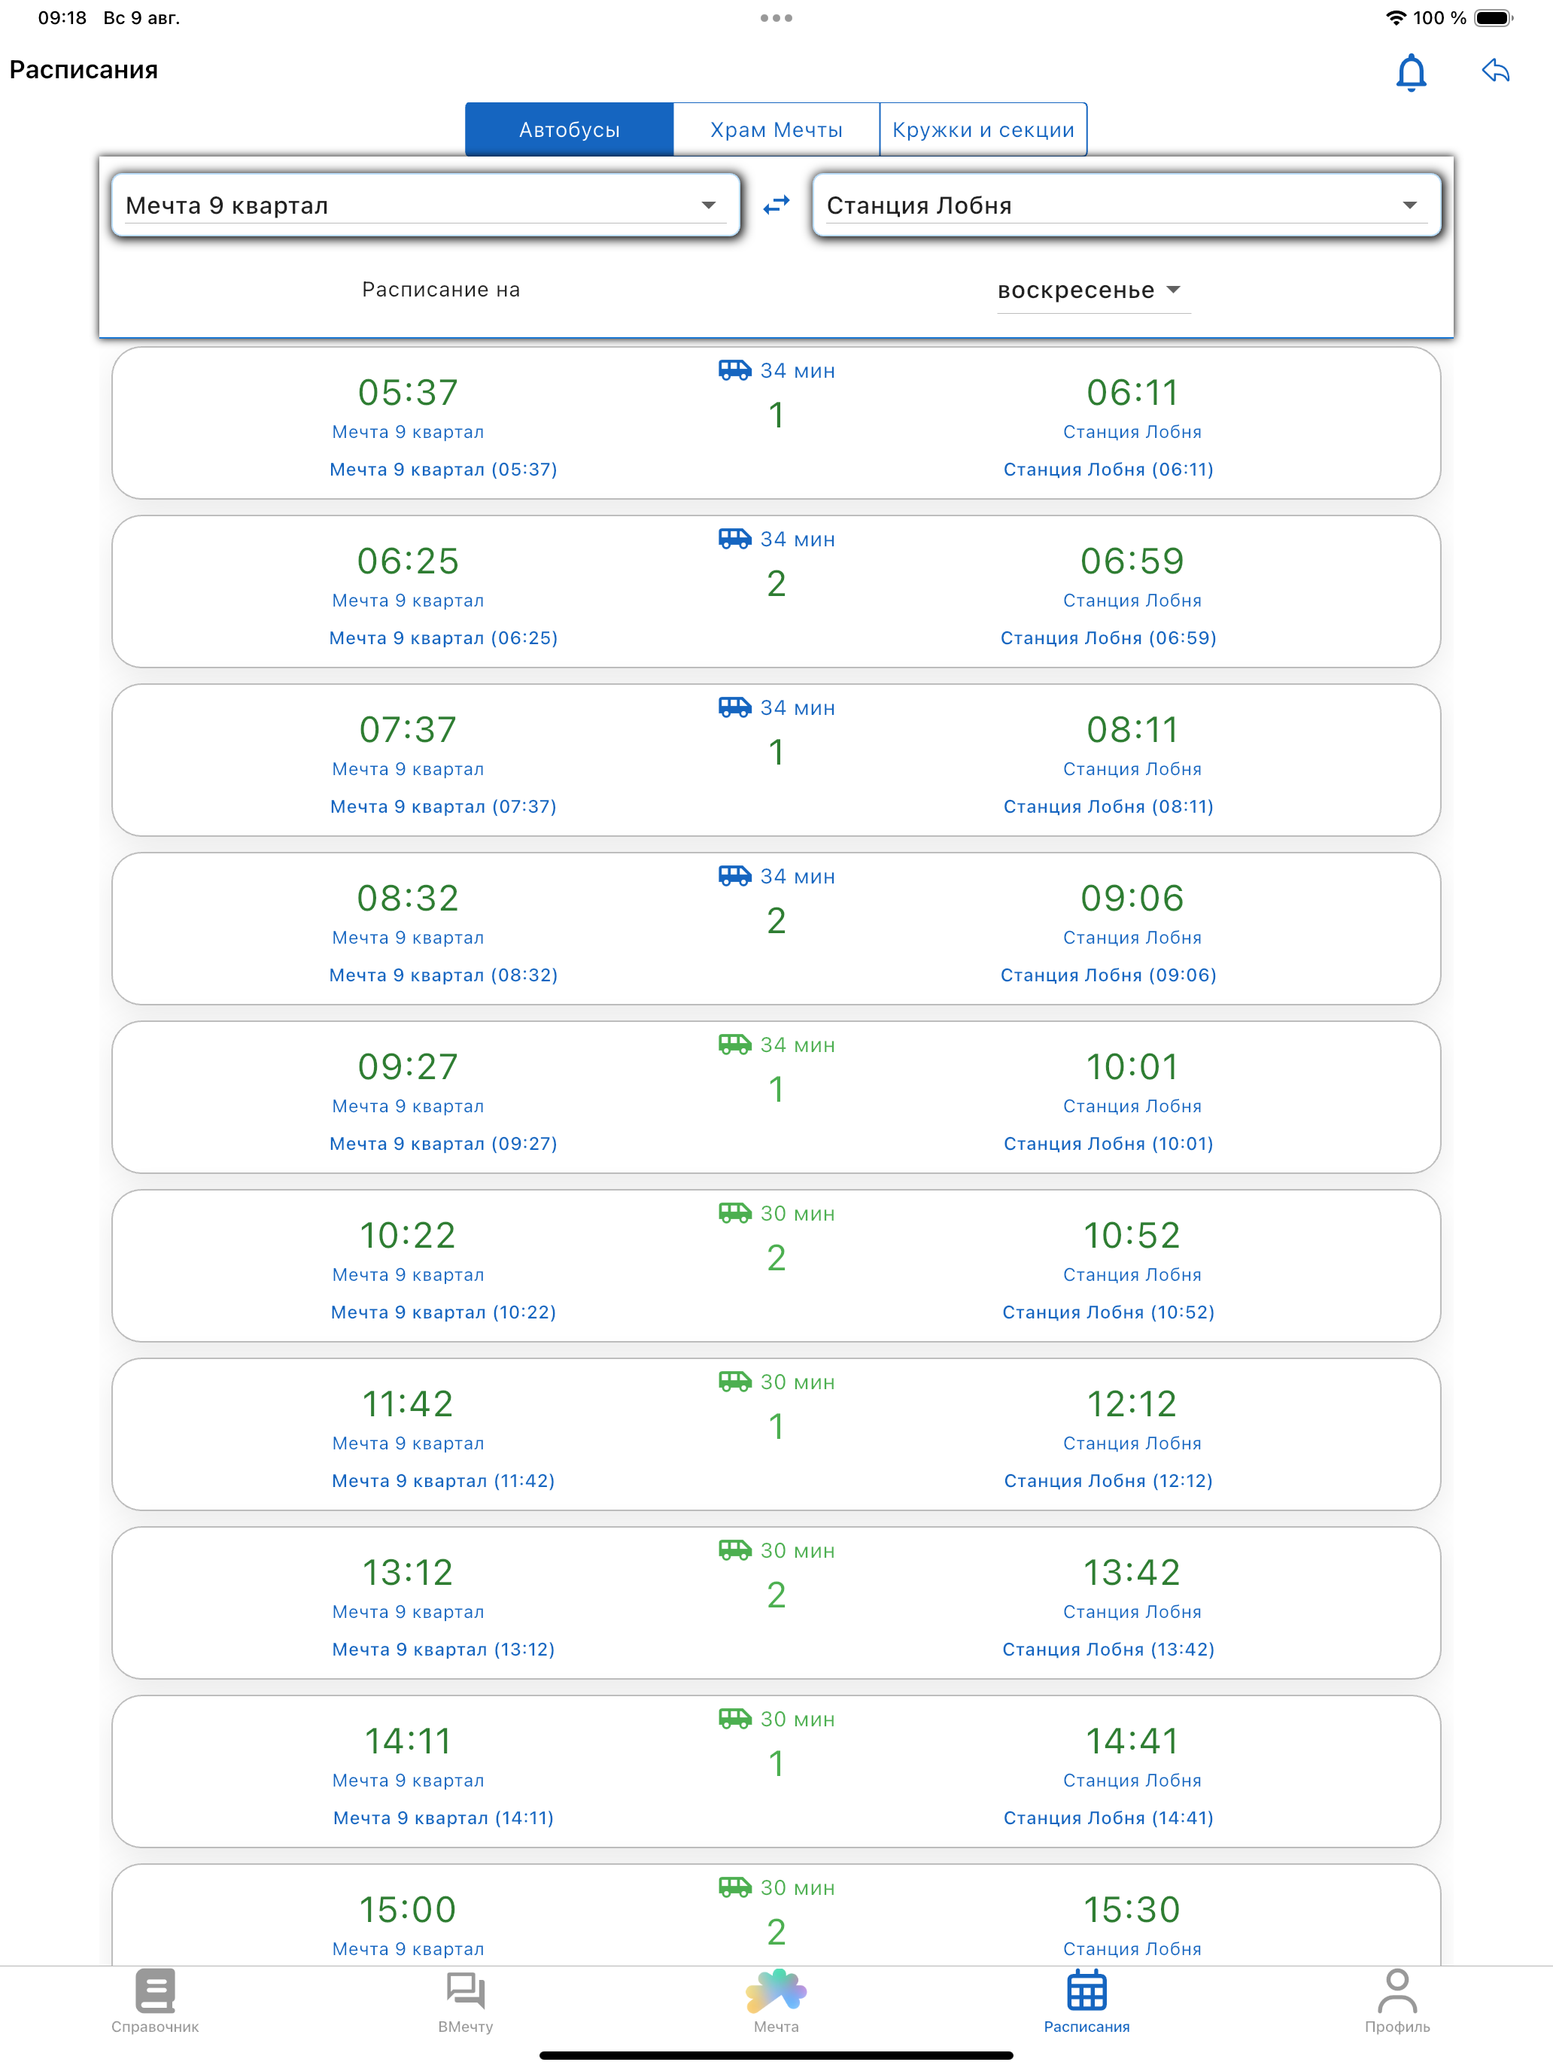Open Справочник in bottom bar
This screenshot has width=1553, height=2071.
coord(156,2002)
